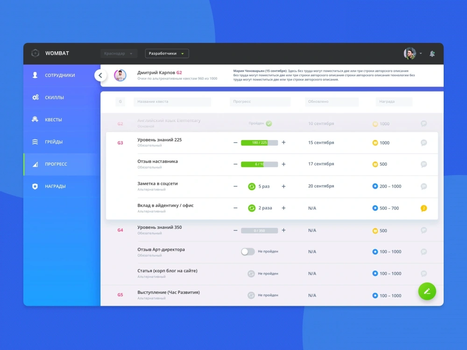Click repeat icon for Выступление row
The height and width of the screenshot is (350, 467).
pyautogui.click(x=251, y=295)
